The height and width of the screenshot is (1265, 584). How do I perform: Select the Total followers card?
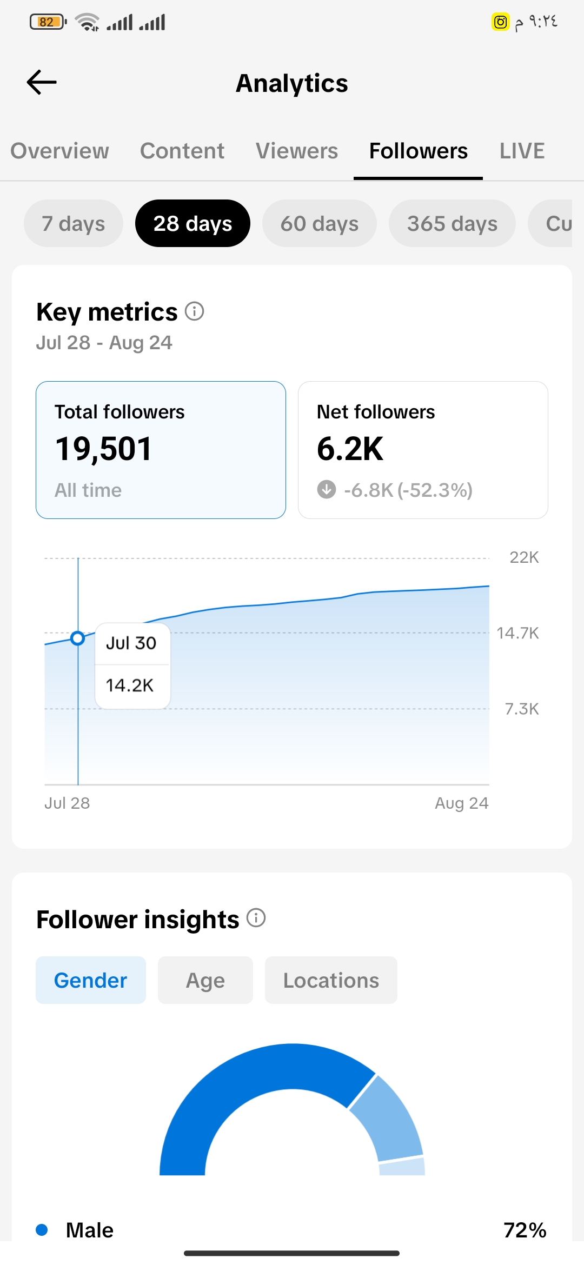(161, 450)
